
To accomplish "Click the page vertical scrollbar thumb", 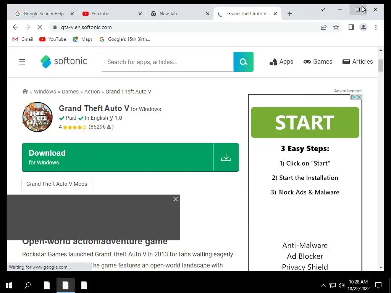I will 381,66.
